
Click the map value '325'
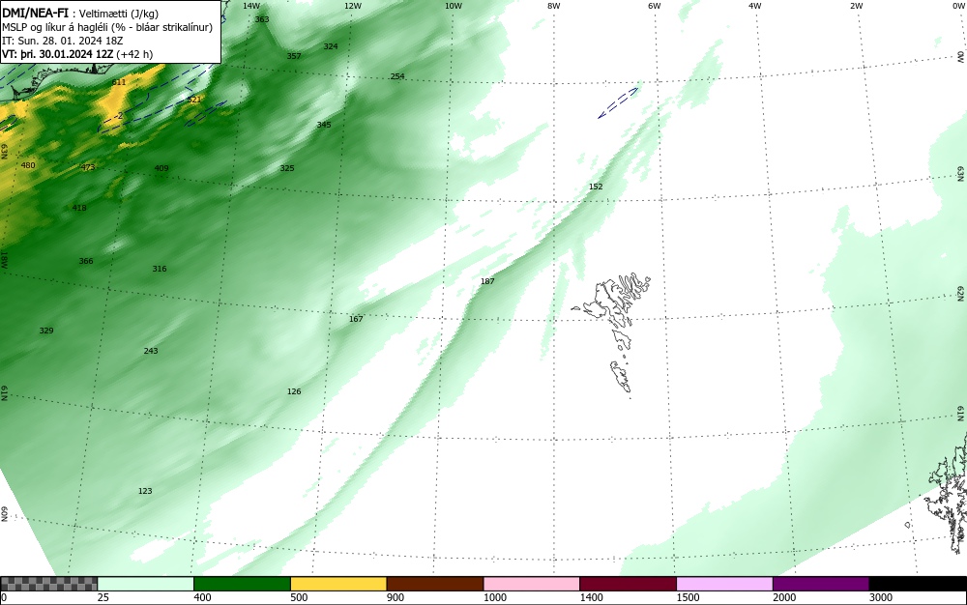(287, 168)
